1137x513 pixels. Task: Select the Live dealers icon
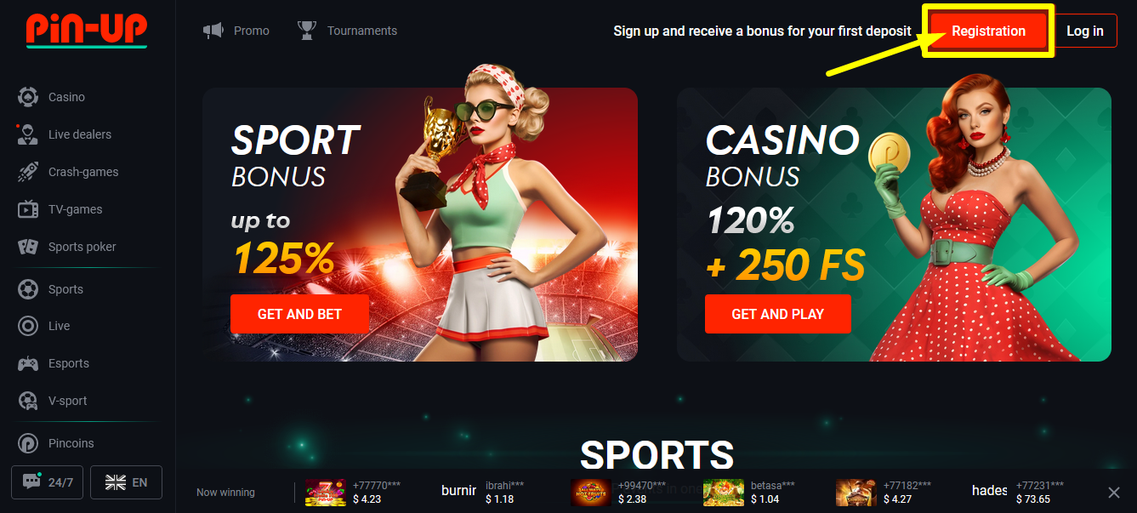28,134
